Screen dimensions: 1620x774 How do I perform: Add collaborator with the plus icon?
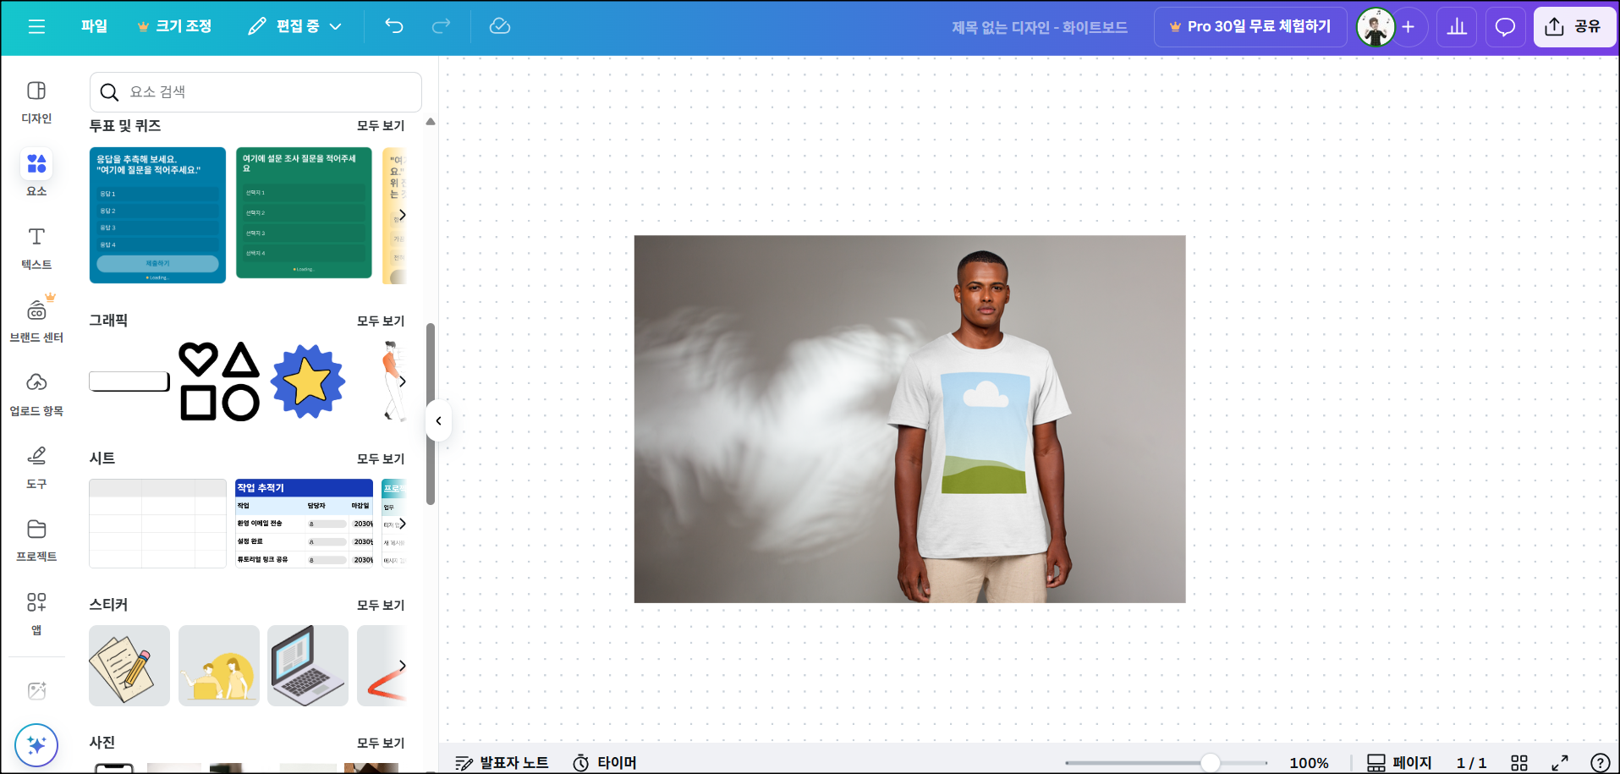click(x=1409, y=27)
